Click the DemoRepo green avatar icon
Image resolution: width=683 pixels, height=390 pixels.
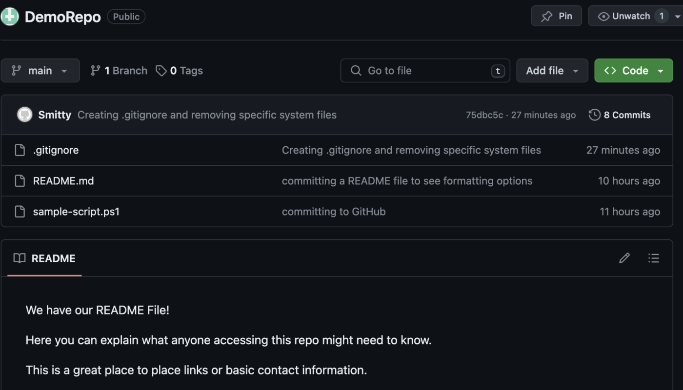click(9, 17)
